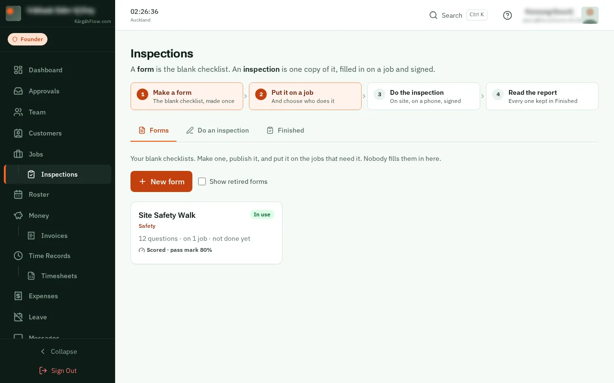Image resolution: width=614 pixels, height=383 pixels.
Task: Click the Roster calendar icon
Action: 18,194
